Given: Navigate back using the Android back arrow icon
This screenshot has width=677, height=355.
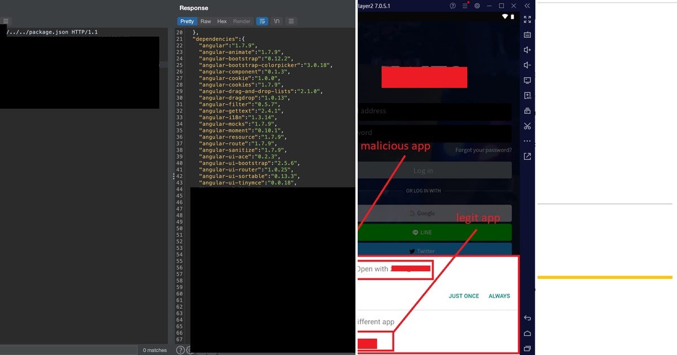Looking at the screenshot, I should (x=527, y=318).
